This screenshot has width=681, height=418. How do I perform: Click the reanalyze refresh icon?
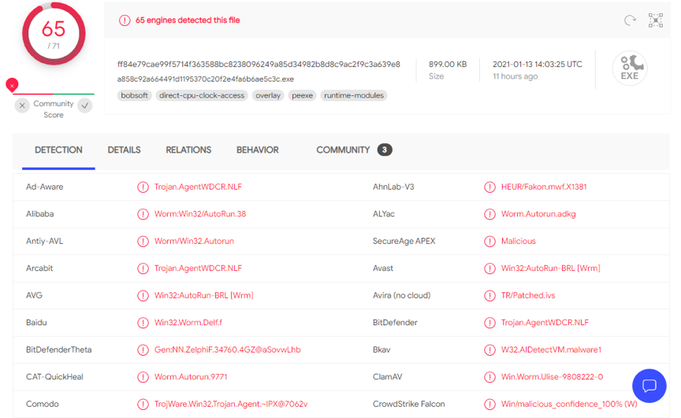[630, 20]
